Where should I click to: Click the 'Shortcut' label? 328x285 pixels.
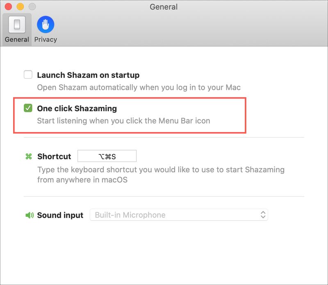point(54,157)
